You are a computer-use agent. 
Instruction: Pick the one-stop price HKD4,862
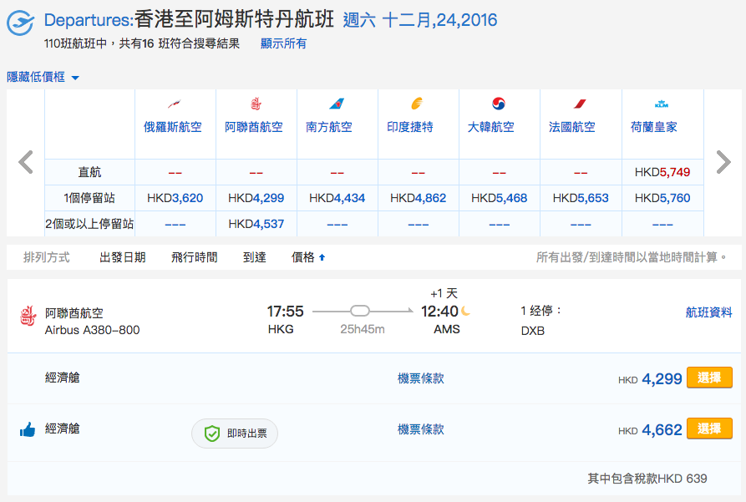point(419,198)
